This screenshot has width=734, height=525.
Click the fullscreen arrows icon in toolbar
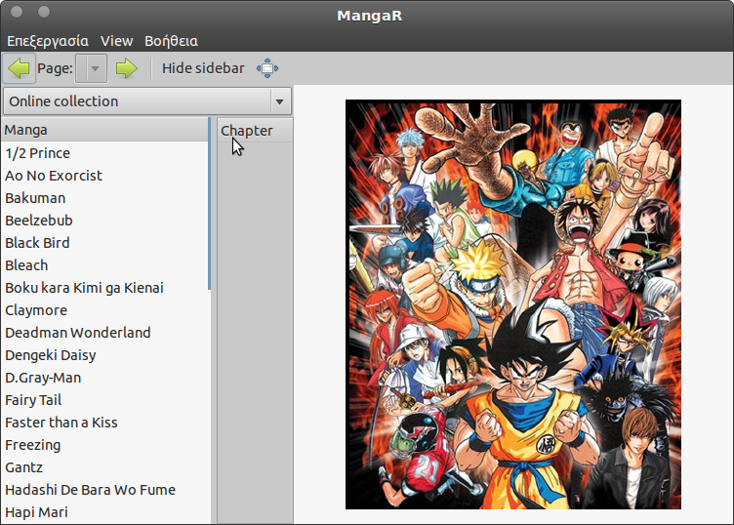pos(266,68)
